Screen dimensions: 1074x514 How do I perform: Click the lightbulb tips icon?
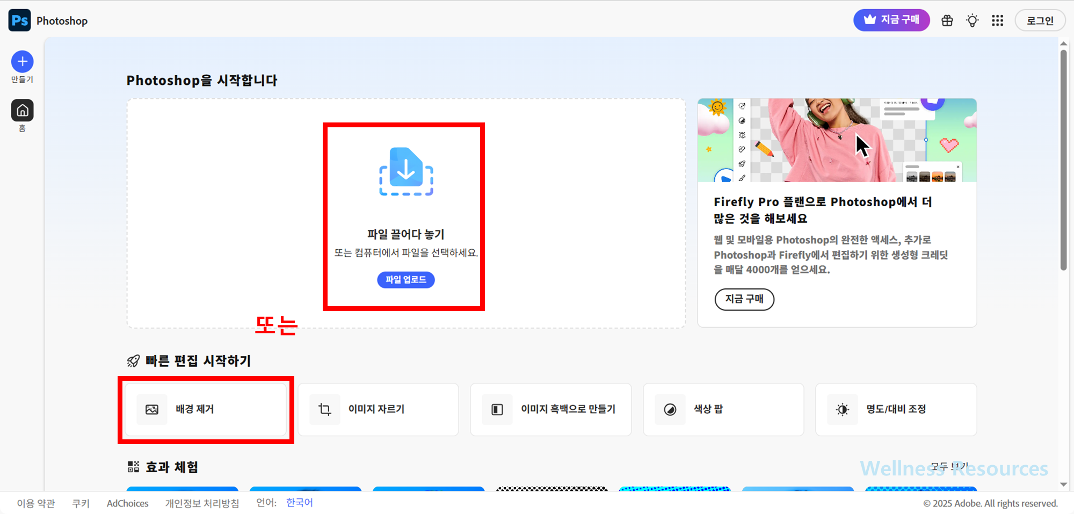click(973, 20)
